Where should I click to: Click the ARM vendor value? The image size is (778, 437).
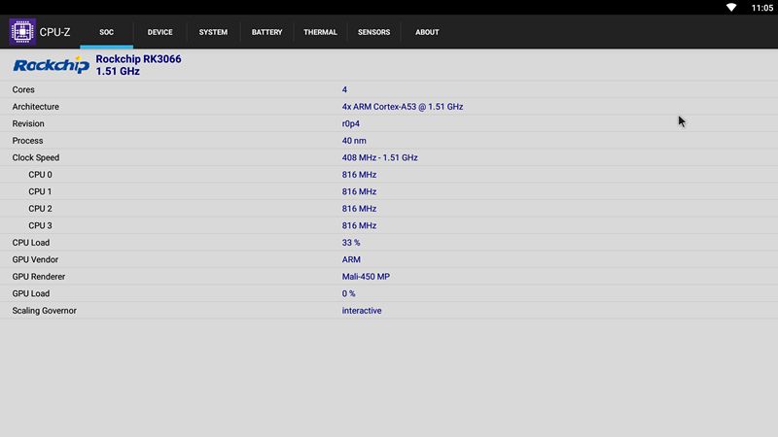(351, 259)
